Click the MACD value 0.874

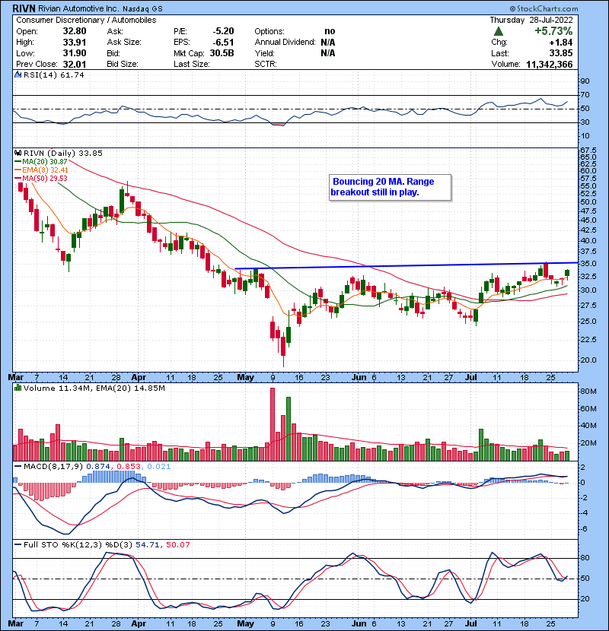click(98, 467)
